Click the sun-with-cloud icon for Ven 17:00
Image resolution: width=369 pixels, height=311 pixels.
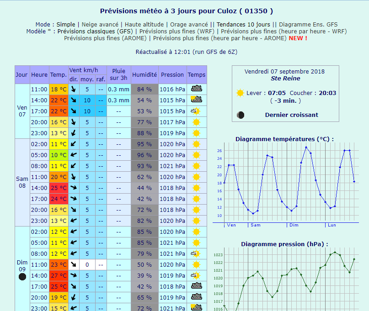(x=196, y=111)
